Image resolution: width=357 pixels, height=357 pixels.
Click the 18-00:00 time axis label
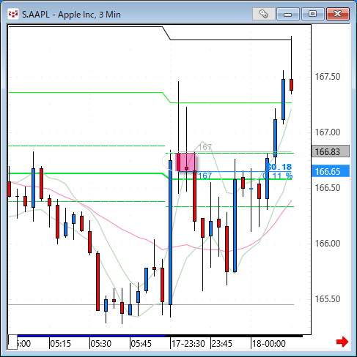[268, 344]
